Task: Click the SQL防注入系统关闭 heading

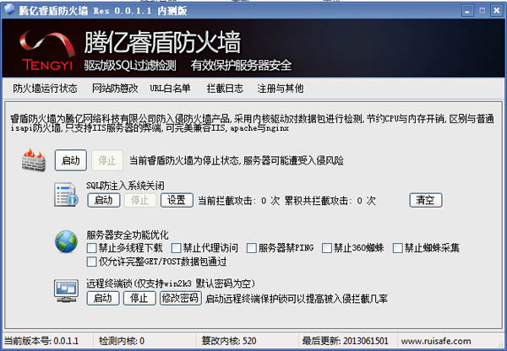Action: click(x=125, y=186)
